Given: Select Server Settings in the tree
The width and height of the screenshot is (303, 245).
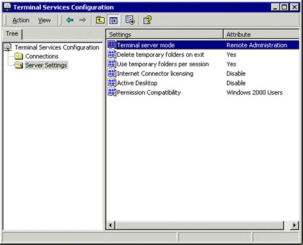Looking at the screenshot, I should [46, 65].
